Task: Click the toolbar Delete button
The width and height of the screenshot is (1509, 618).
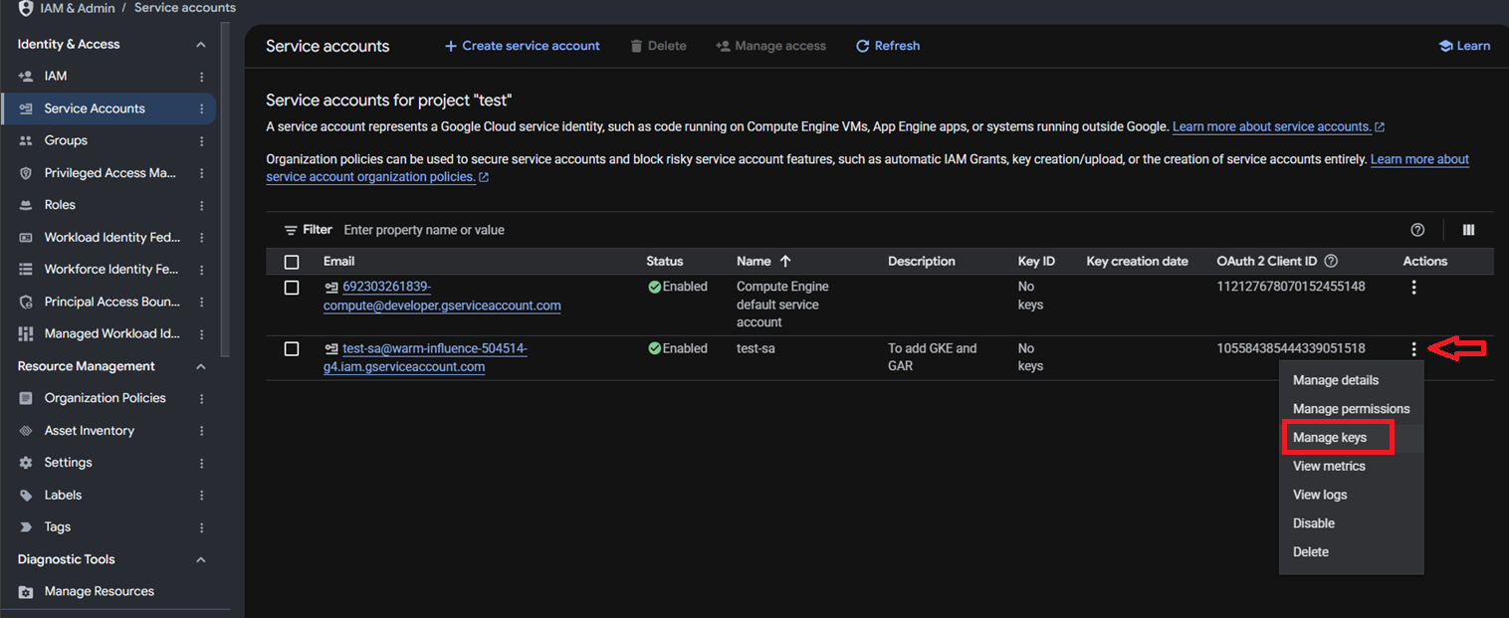Action: point(658,46)
